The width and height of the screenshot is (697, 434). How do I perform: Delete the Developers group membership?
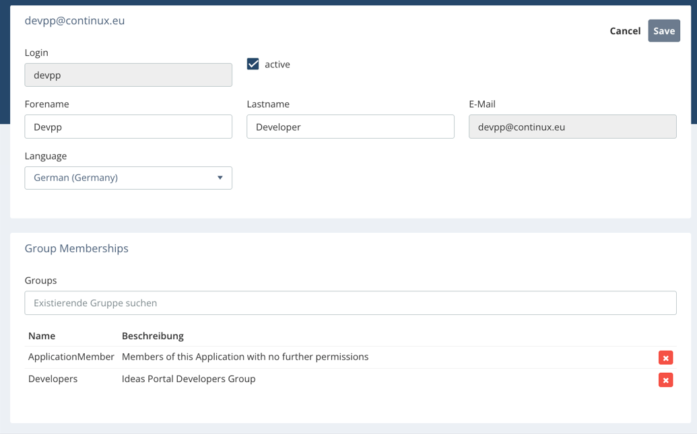click(x=665, y=380)
